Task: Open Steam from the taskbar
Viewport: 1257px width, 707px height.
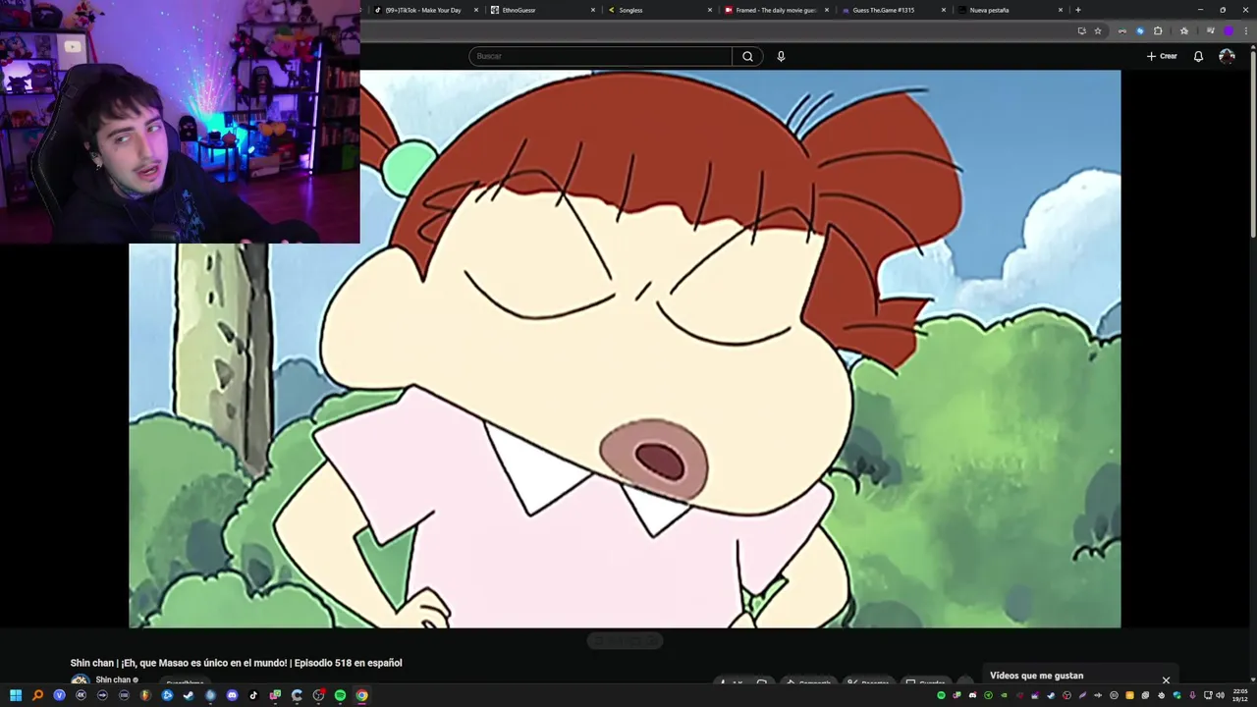Action: click(x=189, y=695)
